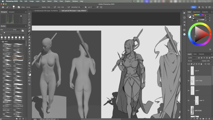Click the Share button
Screen dimensions: 213x120
click(x=194, y=7)
